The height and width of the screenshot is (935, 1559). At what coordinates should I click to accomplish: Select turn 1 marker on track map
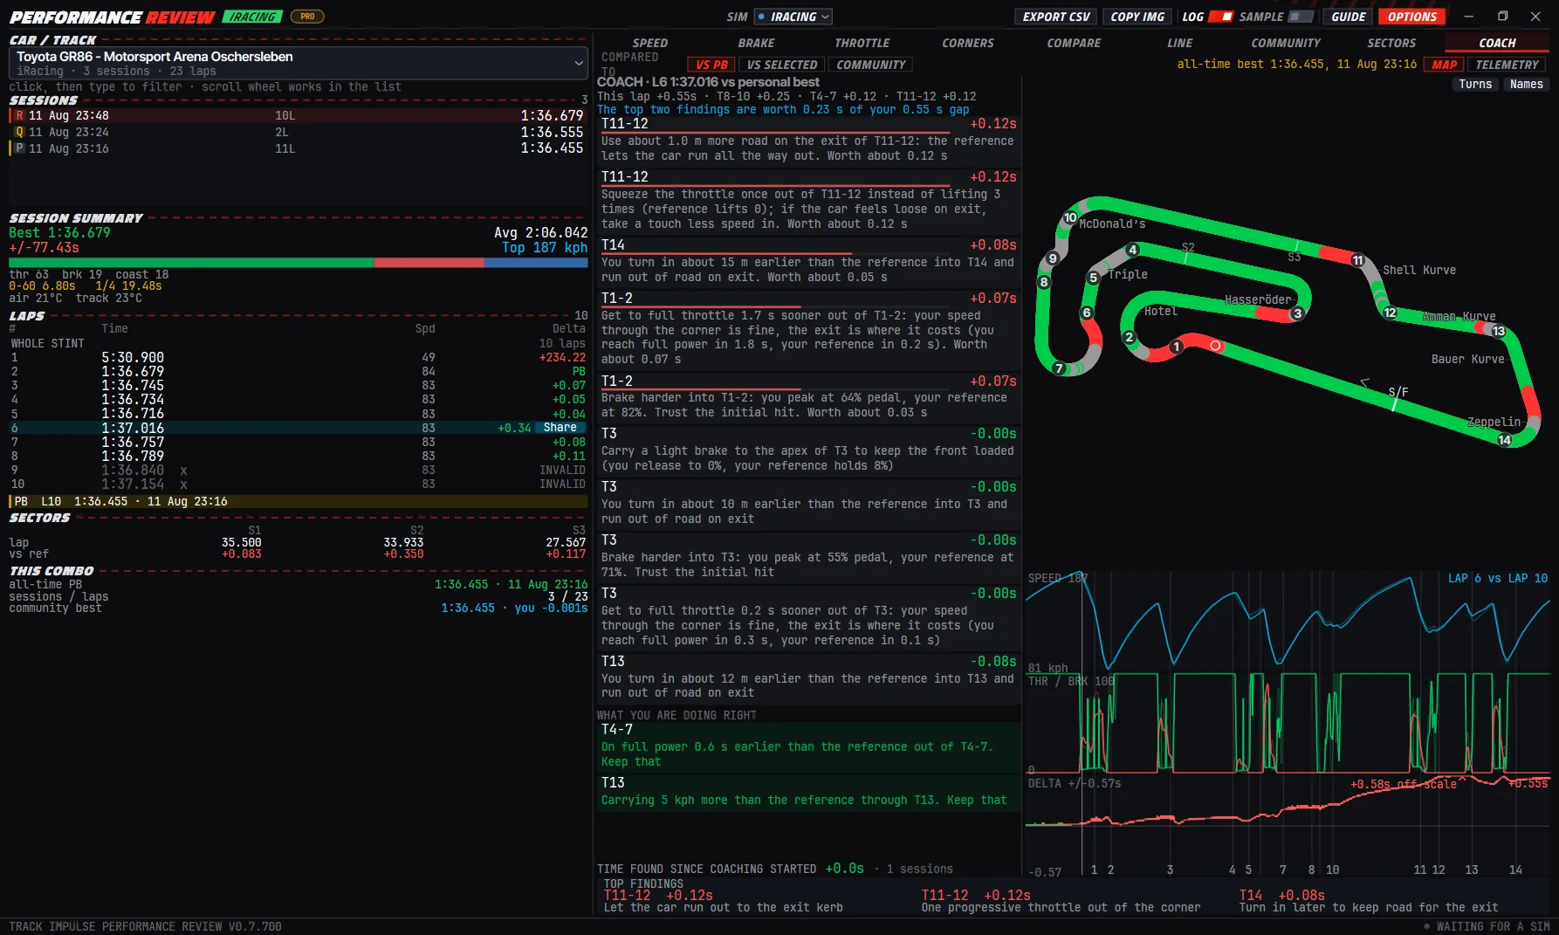click(x=1177, y=347)
